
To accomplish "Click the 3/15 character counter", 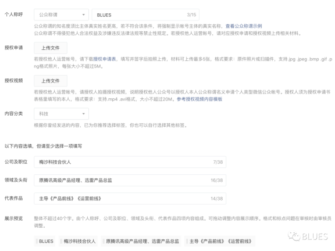I will click(191, 15).
